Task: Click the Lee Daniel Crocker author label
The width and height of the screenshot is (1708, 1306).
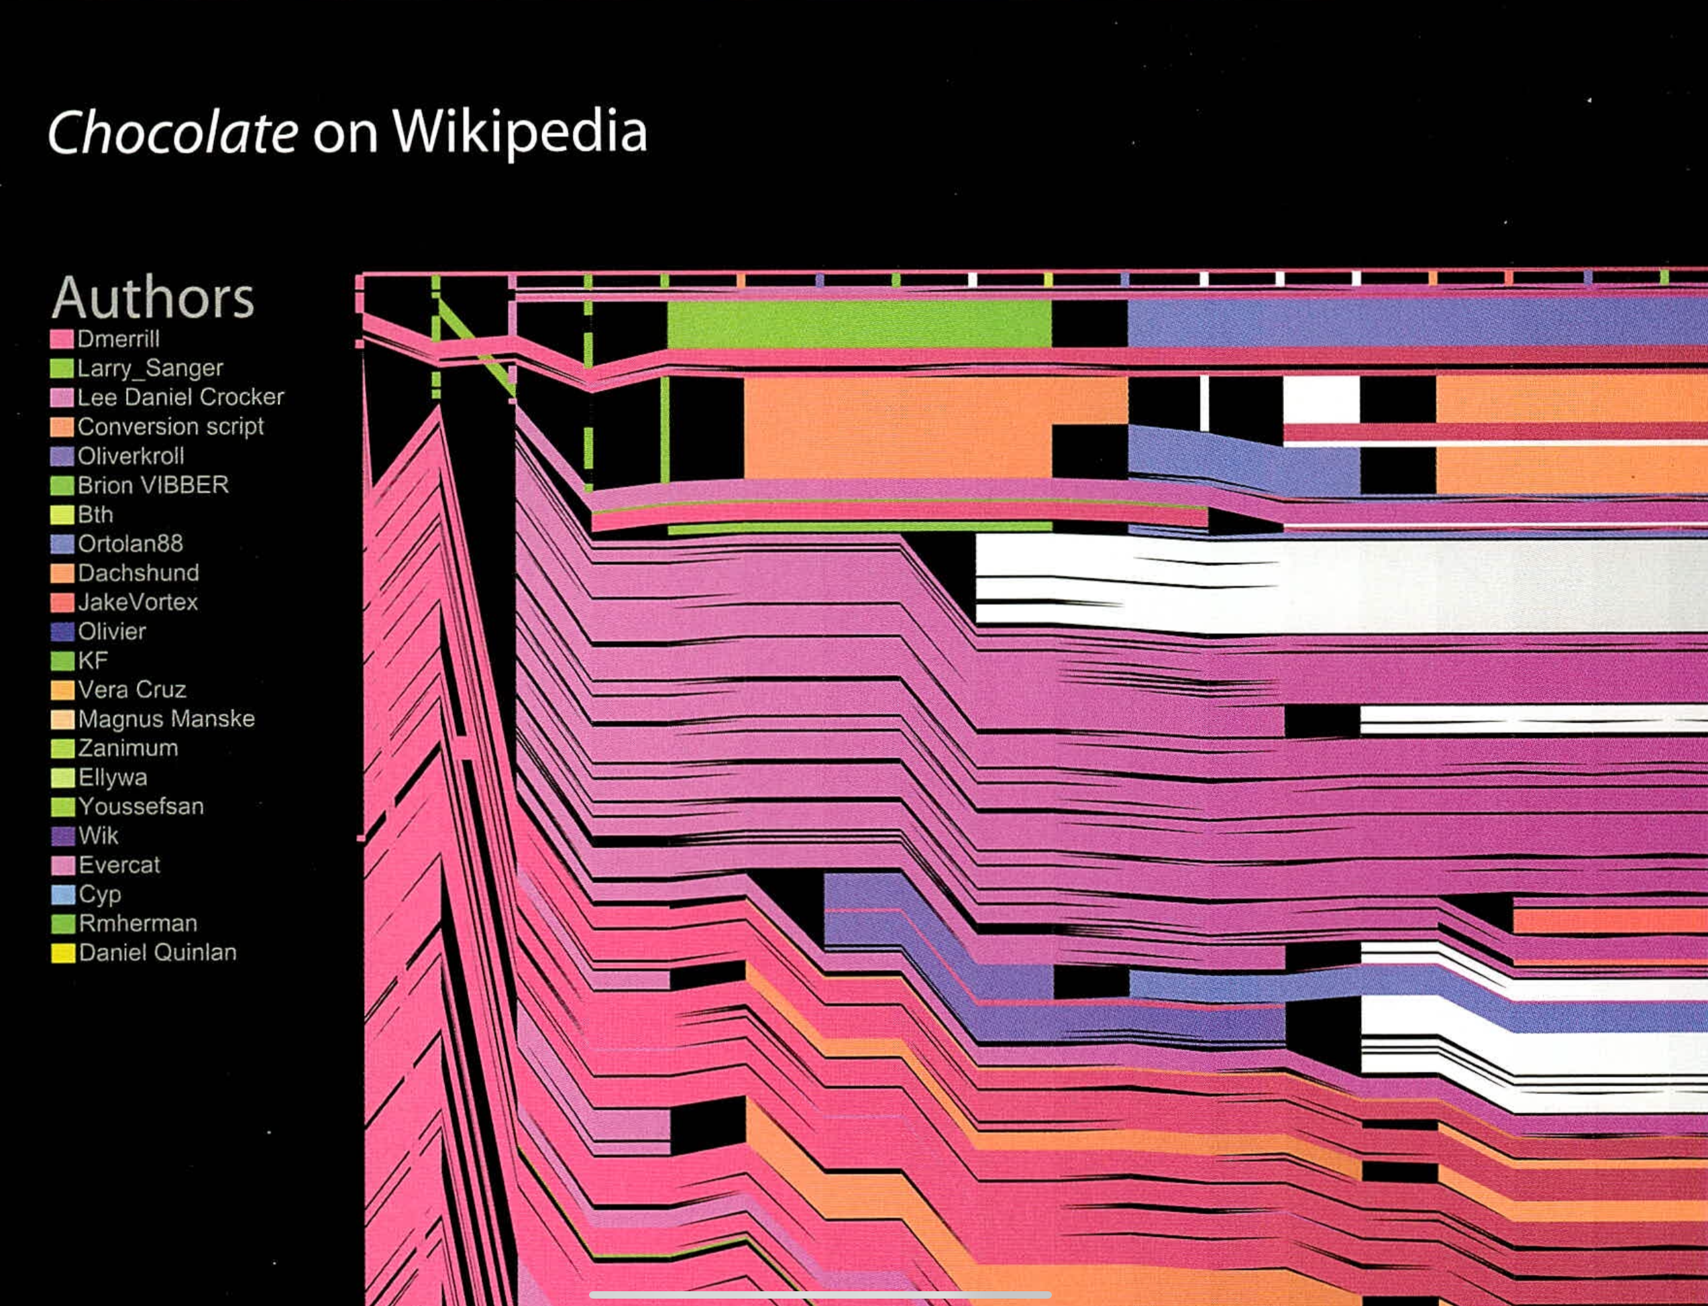Action: (180, 397)
